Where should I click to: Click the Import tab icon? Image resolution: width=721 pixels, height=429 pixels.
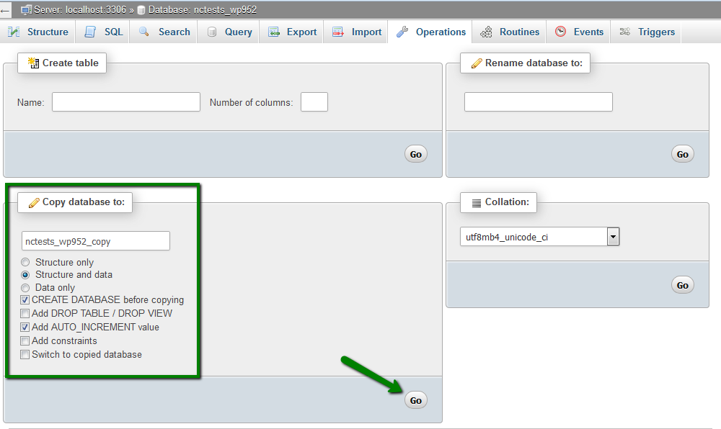338,32
